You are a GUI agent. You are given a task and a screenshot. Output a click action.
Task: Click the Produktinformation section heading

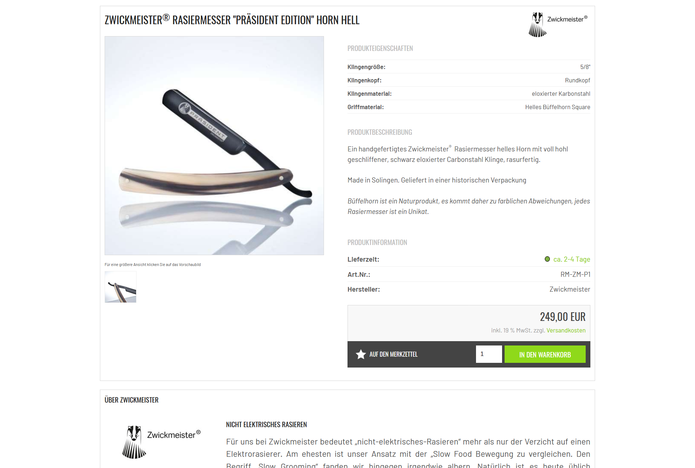pyautogui.click(x=377, y=242)
